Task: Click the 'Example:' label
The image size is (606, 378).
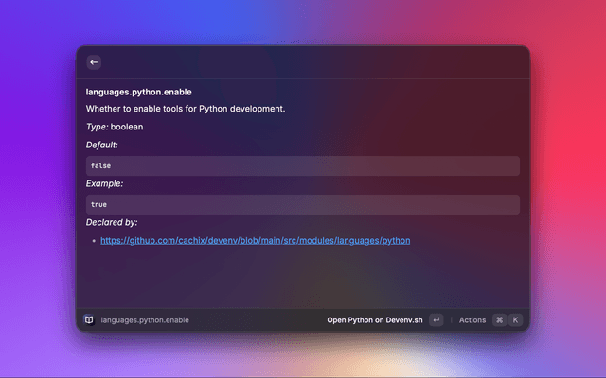Action: (x=104, y=183)
